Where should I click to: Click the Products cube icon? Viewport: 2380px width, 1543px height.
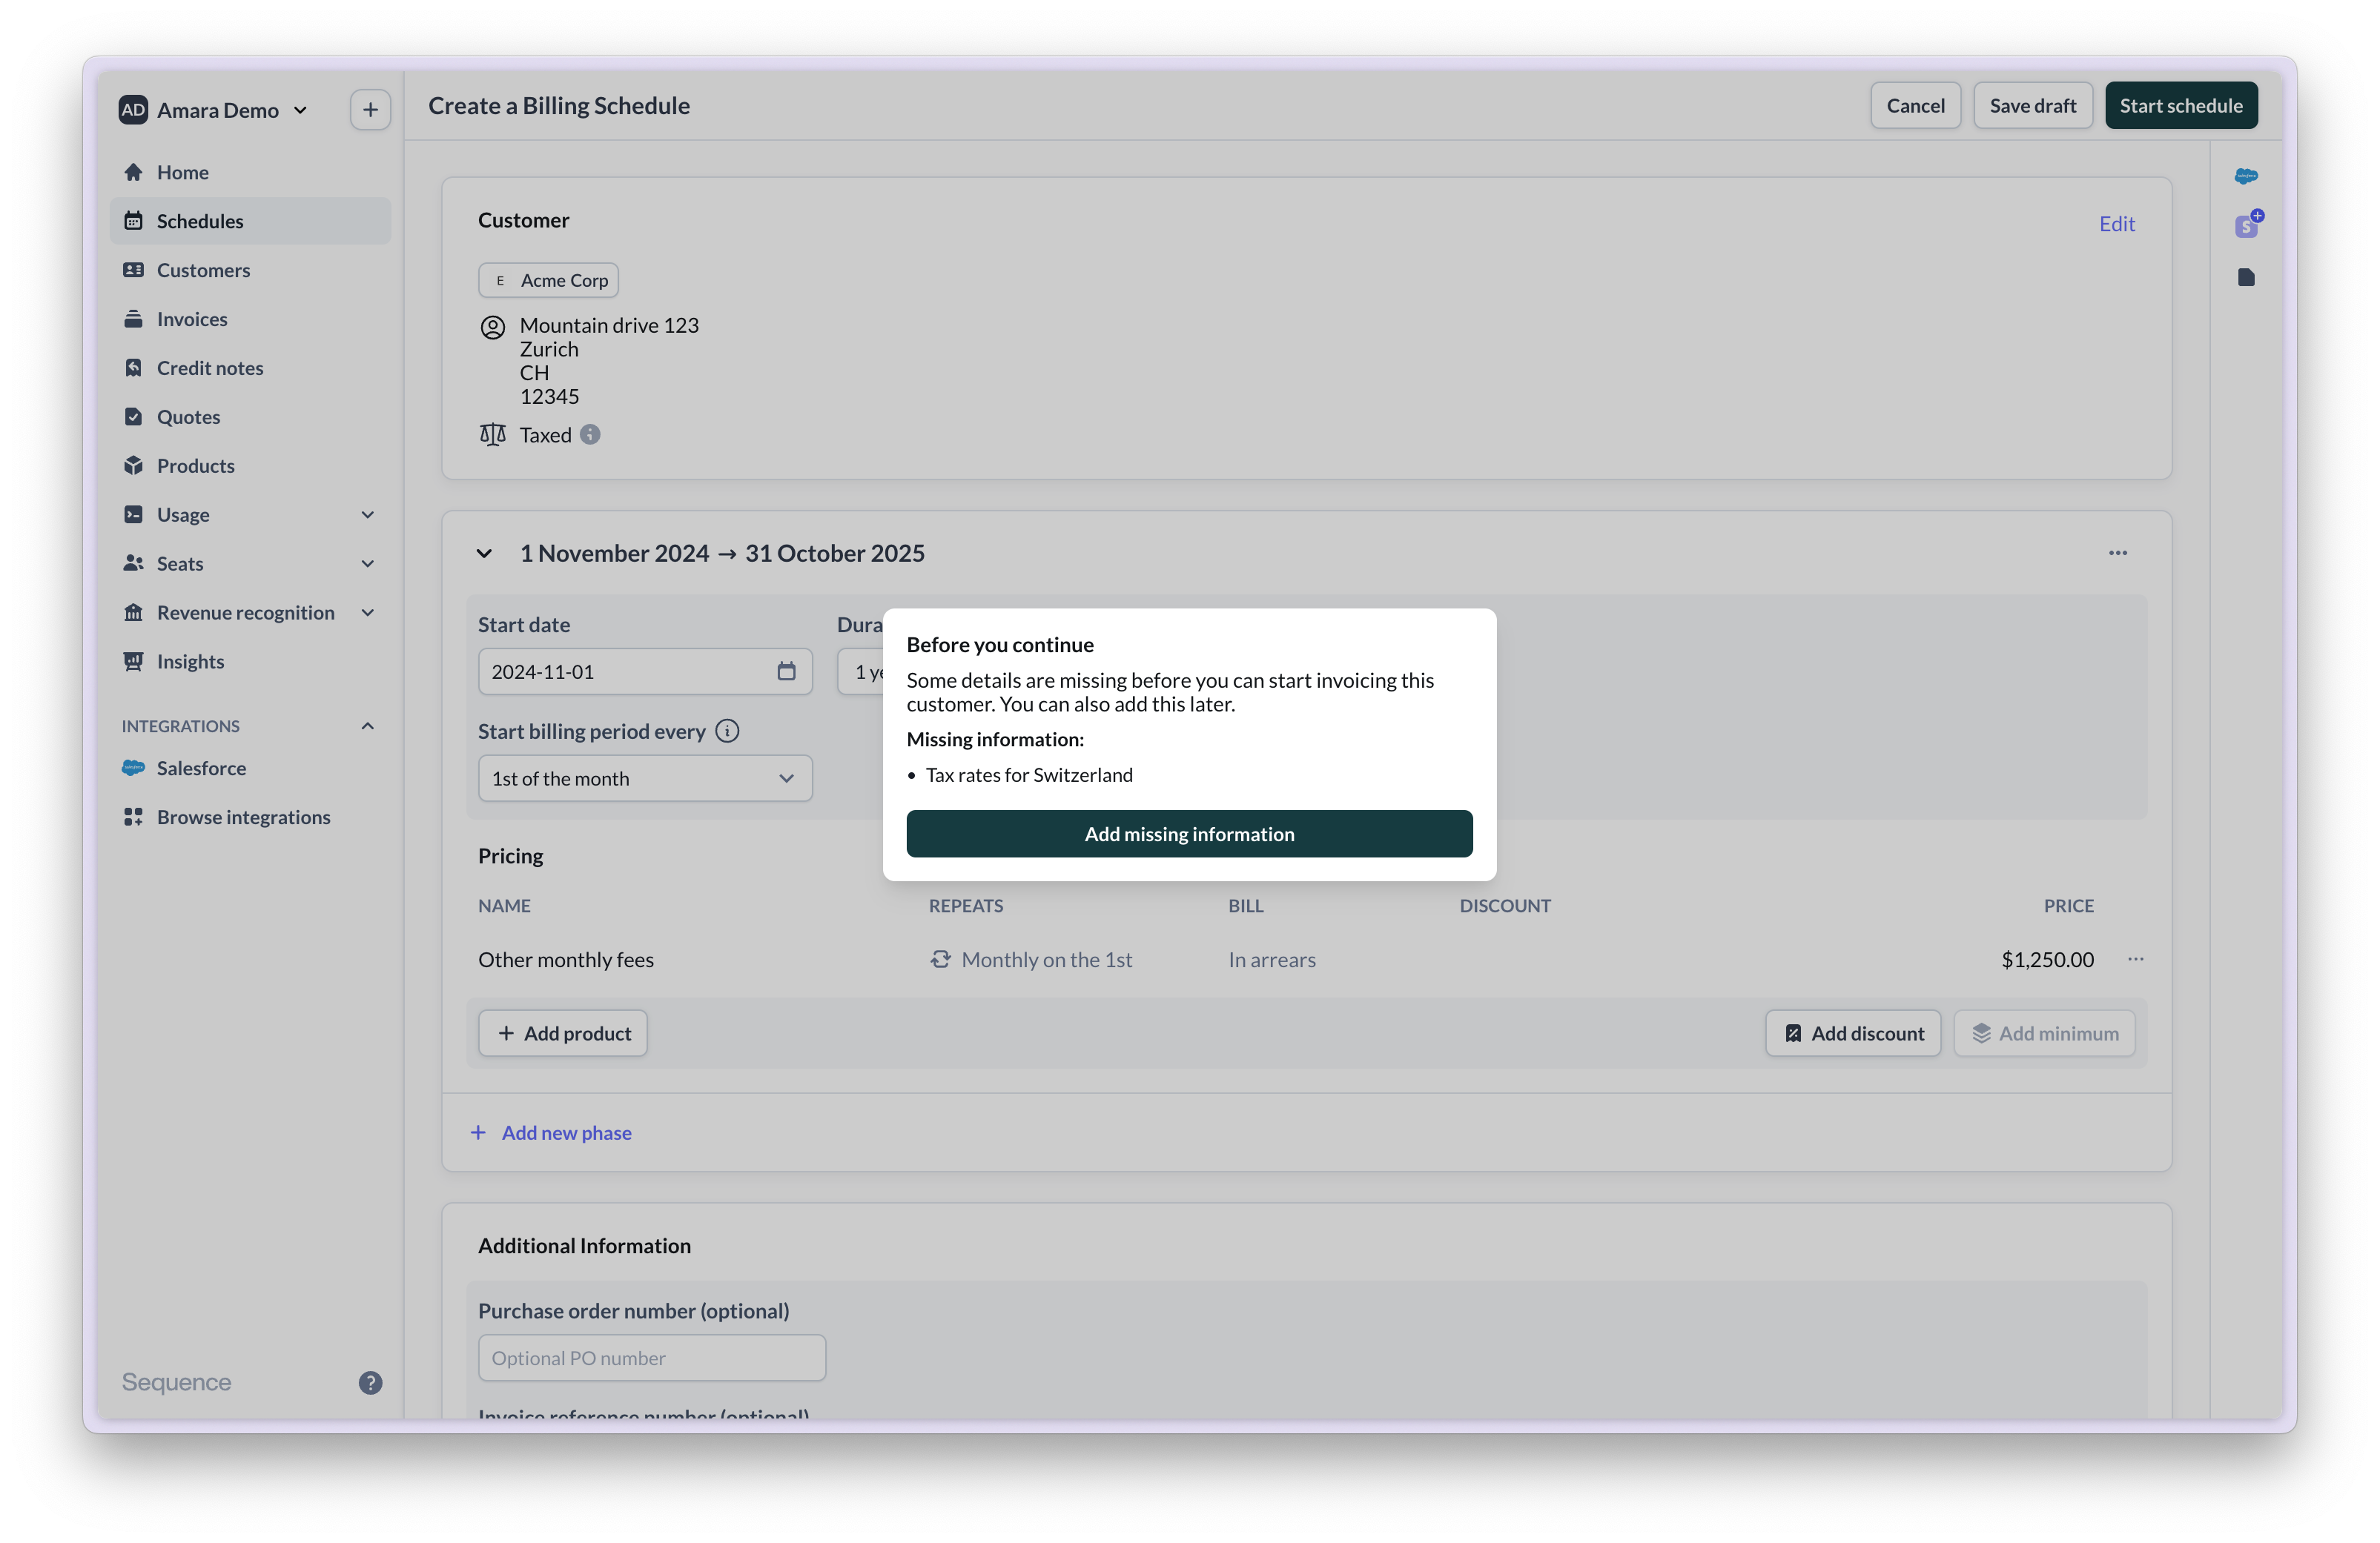pyautogui.click(x=133, y=465)
